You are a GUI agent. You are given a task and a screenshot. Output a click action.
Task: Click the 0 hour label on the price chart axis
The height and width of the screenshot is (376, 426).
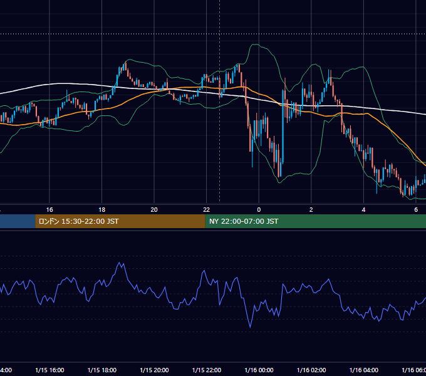pos(259,210)
